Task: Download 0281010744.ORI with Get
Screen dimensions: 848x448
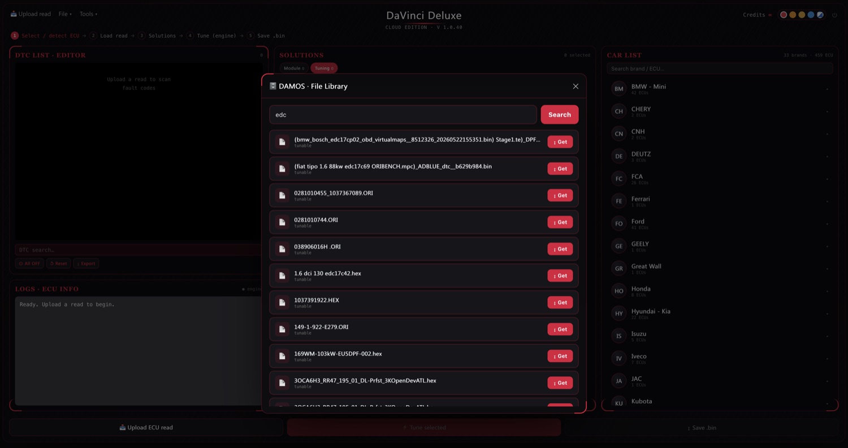Action: pos(560,222)
